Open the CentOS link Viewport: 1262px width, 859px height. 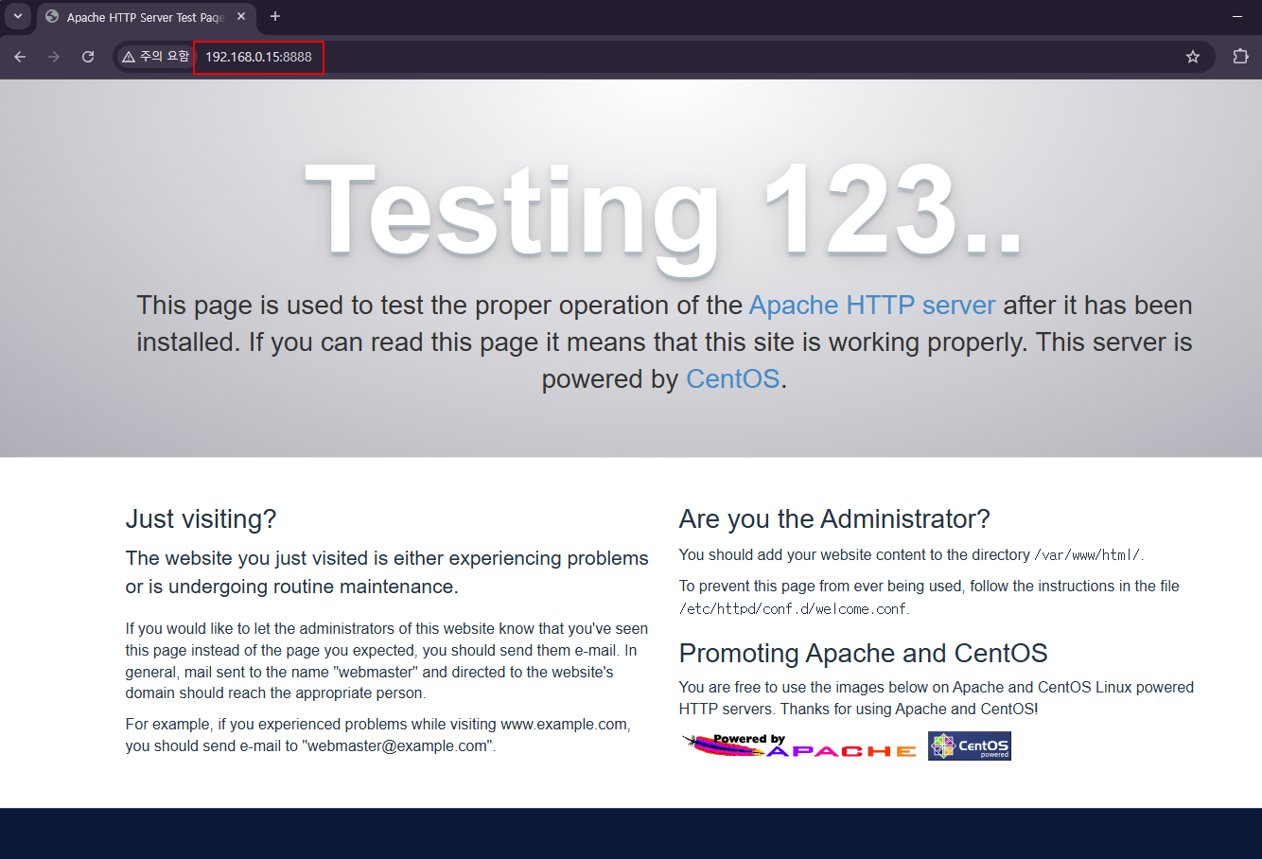[732, 379]
